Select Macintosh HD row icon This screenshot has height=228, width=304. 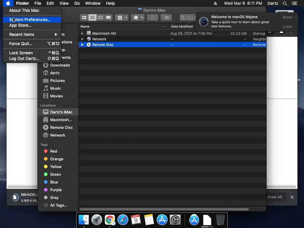88,33
